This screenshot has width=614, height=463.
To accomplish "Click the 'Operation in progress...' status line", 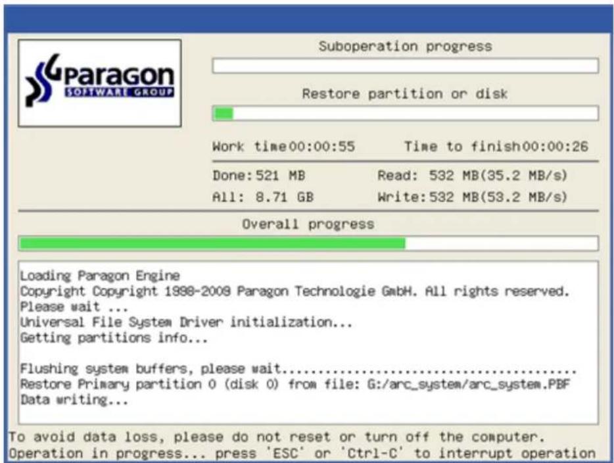I will 302,453.
